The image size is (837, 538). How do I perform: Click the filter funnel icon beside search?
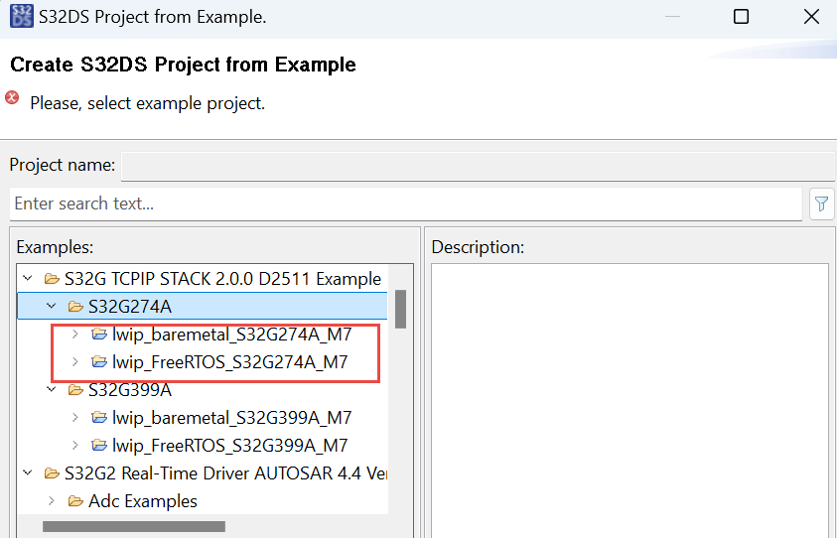[x=821, y=203]
